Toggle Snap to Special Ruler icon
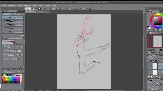 pyautogui.click(x=77, y=9)
